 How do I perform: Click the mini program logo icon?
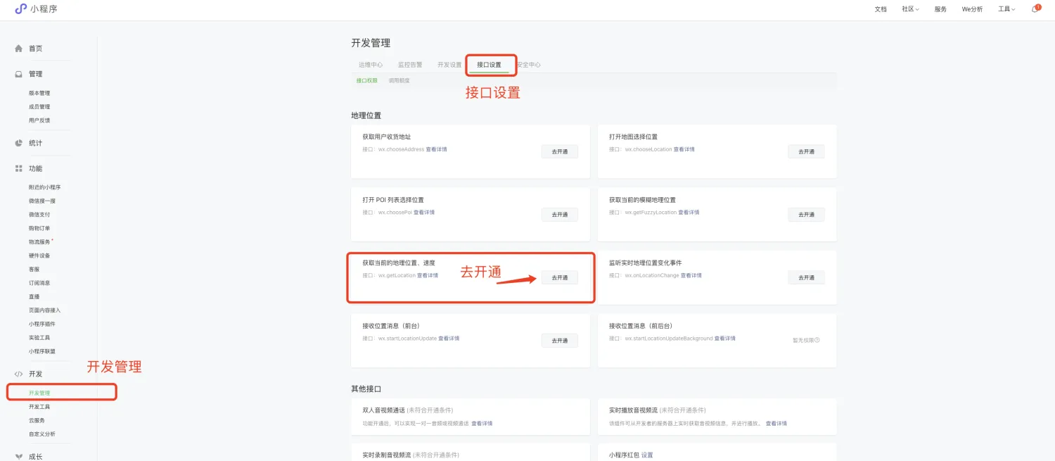[x=20, y=9]
